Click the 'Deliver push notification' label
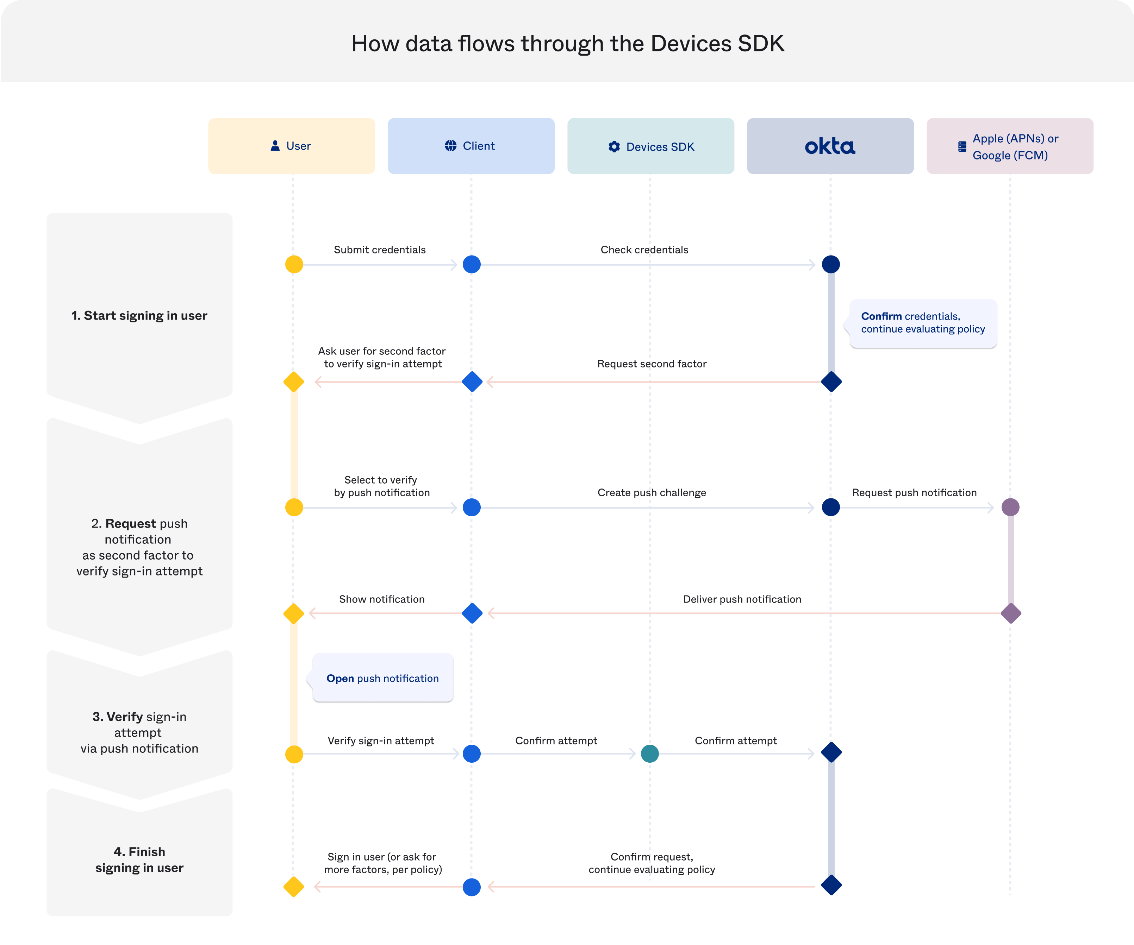This screenshot has height=945, width=1134. coord(742,599)
